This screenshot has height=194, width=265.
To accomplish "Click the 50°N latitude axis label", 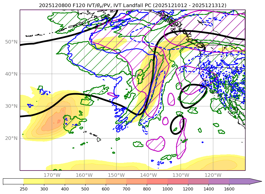I will coord(12,42).
